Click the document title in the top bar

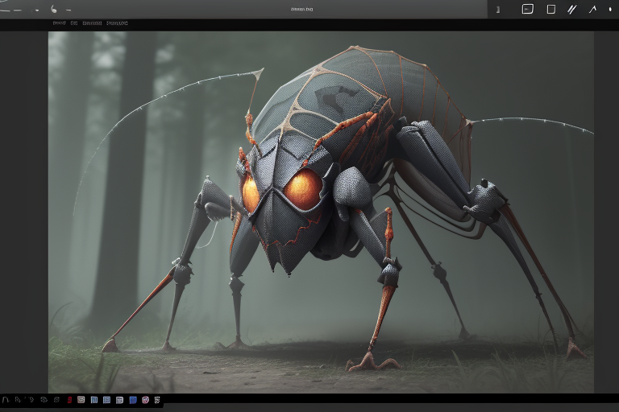click(301, 10)
